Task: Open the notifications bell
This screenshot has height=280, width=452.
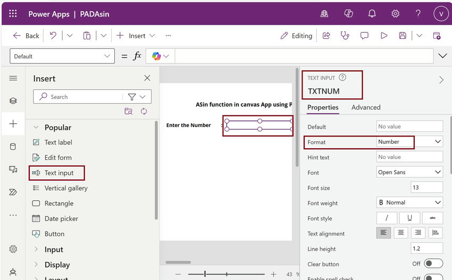Action: [372, 13]
